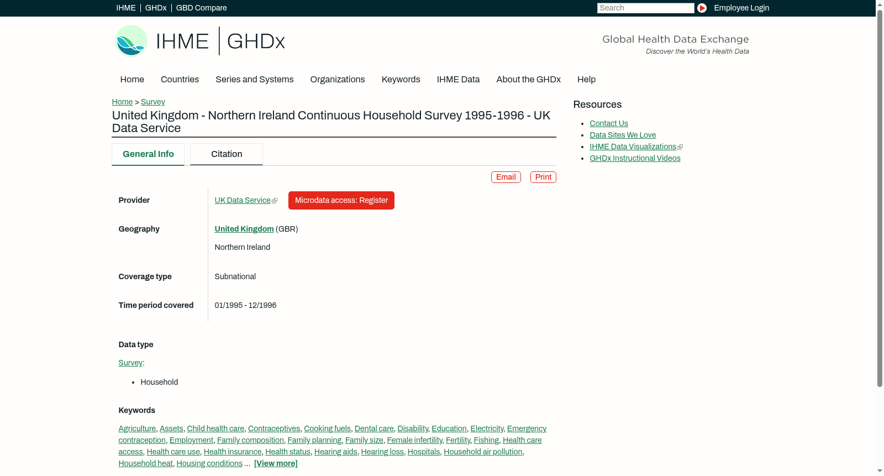Open the Education keyword
This screenshot has height=476, width=884.
tap(449, 428)
